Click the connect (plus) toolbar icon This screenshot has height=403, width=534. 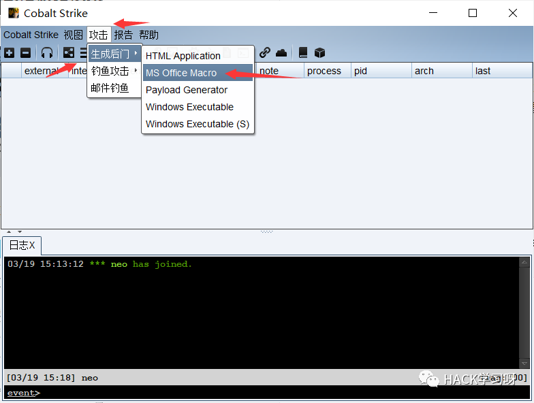pos(10,53)
